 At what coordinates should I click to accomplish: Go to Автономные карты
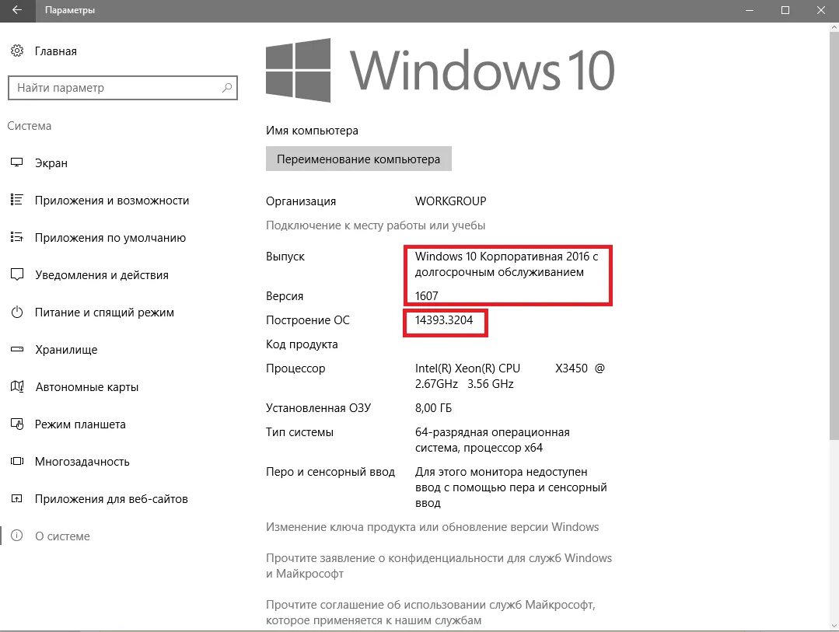tap(87, 387)
